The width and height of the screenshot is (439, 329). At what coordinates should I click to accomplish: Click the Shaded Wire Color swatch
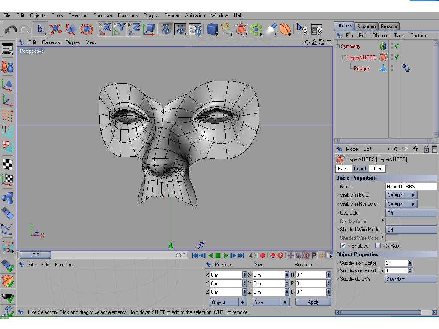coord(392,238)
